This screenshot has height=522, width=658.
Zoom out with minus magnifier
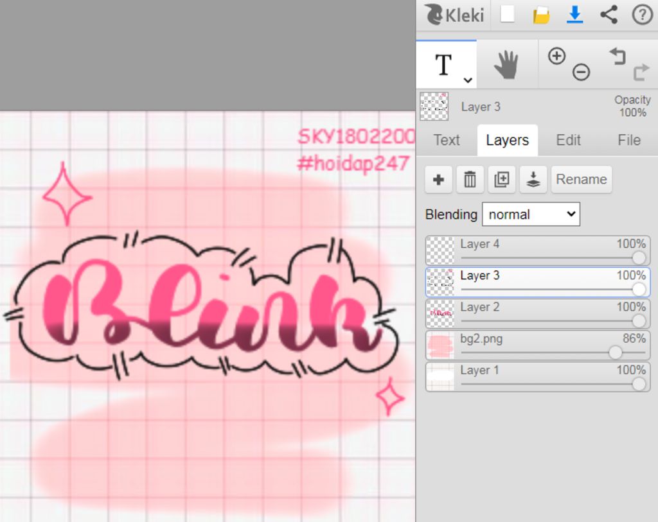click(x=581, y=72)
